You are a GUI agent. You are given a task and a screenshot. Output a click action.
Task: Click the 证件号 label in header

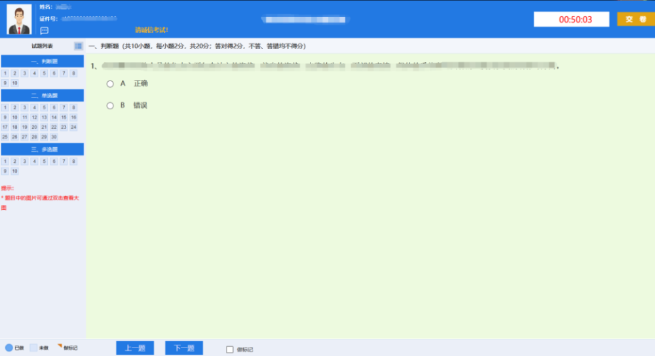48,19
